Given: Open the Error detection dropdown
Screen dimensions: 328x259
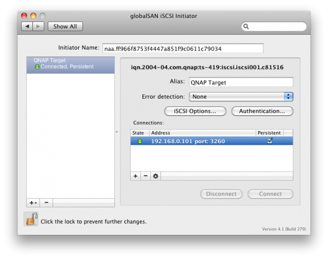Looking at the screenshot, I should click(x=241, y=97).
